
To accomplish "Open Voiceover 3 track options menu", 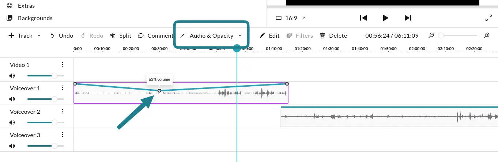I will (63, 135).
